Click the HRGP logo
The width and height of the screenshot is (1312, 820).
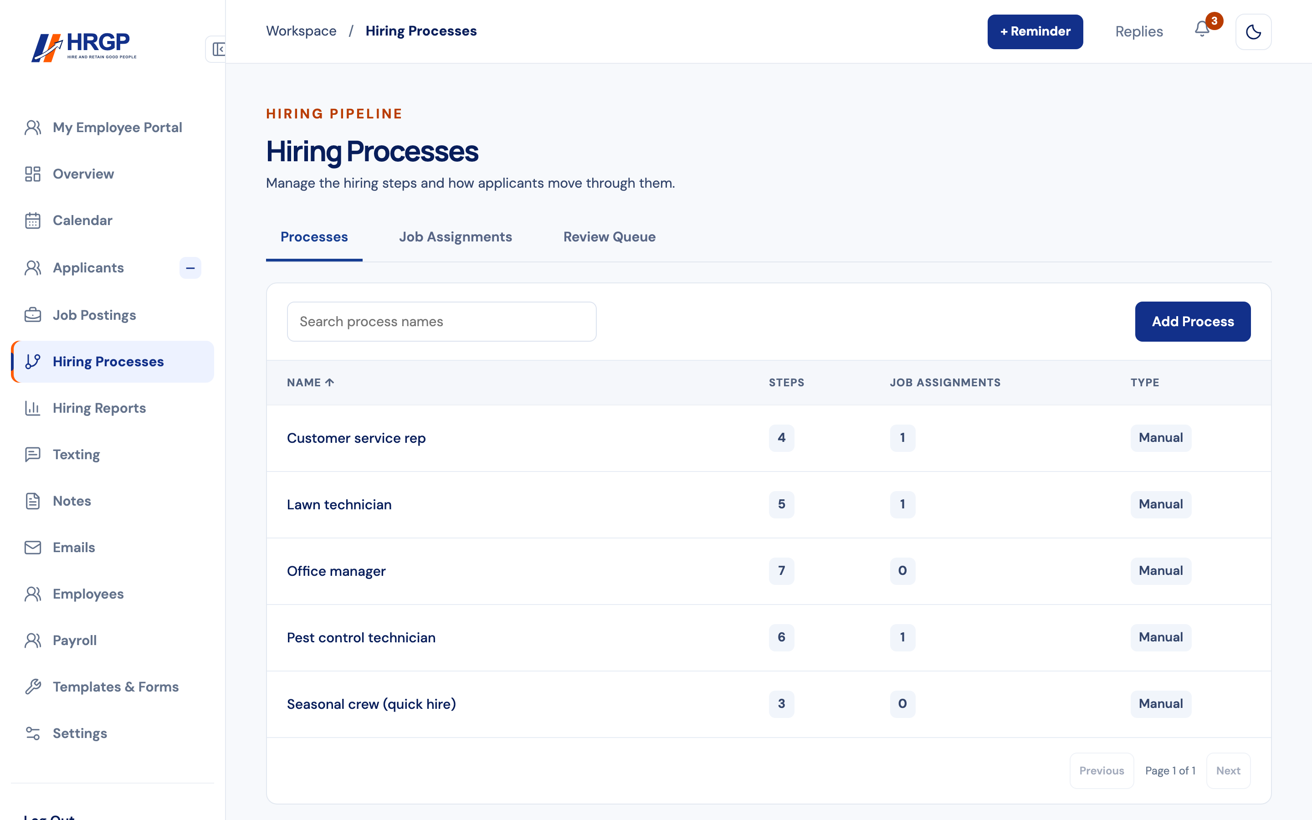[x=84, y=47]
